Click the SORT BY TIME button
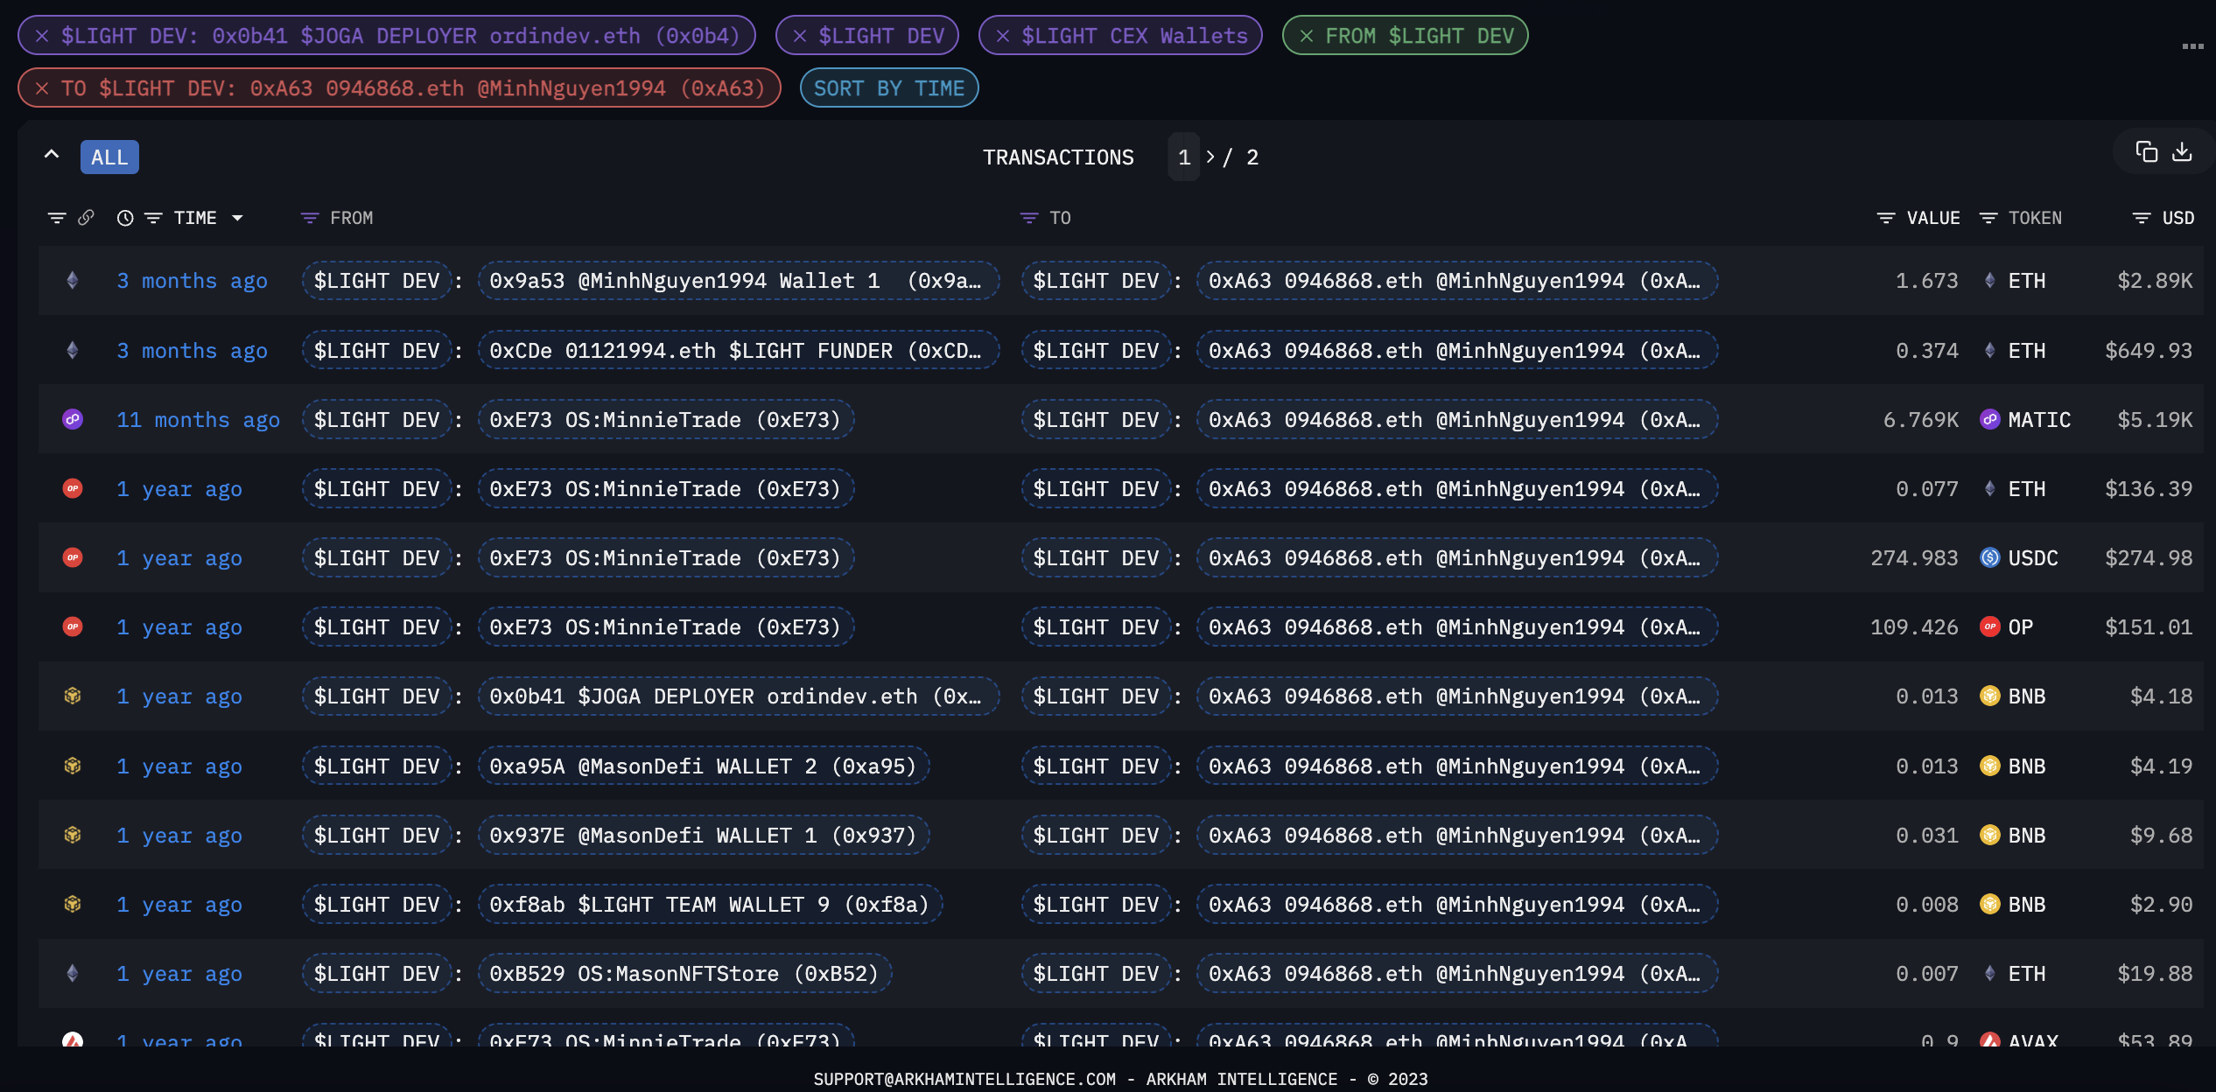2216x1092 pixels. [889, 88]
